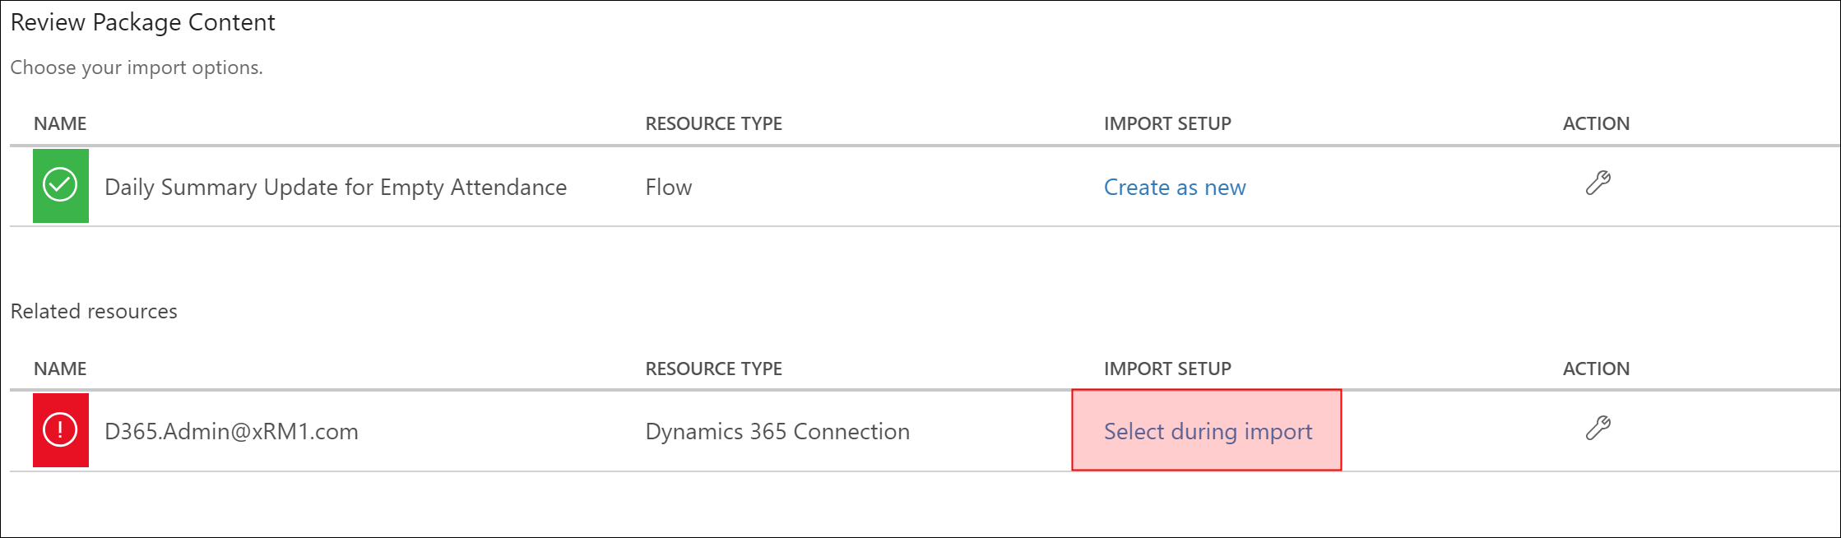
Task: Click the Review Package Content heading
Action: pyautogui.click(x=142, y=22)
